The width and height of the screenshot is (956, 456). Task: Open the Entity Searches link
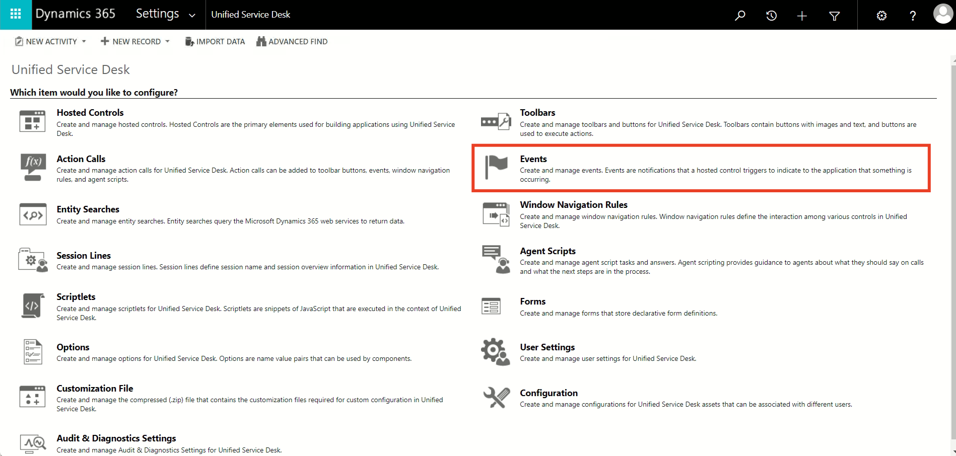[x=88, y=209]
